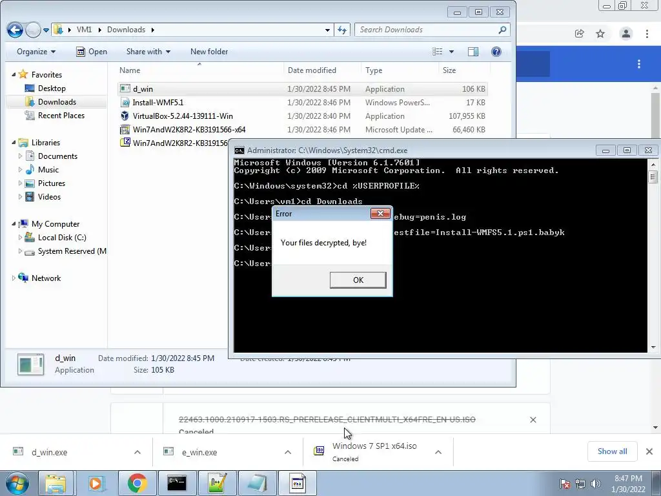Select the Win7AndW2K8R2 zip archive file
Screen dimensions: 661x496
click(x=173, y=143)
